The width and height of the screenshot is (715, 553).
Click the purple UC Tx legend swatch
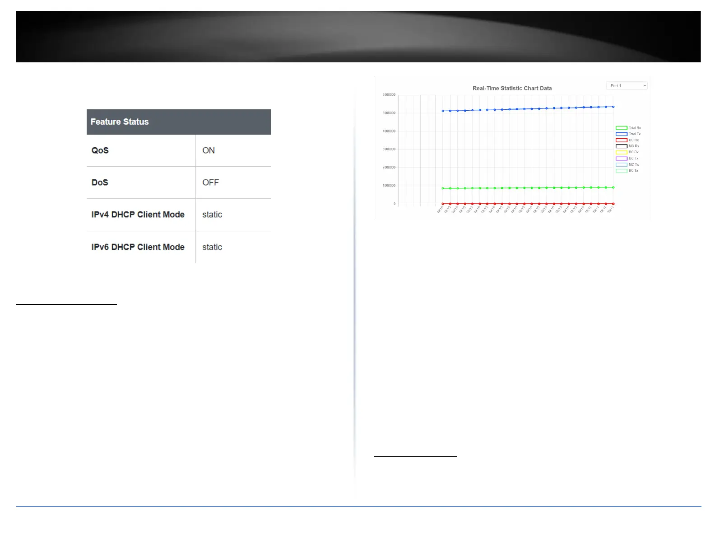(622, 159)
